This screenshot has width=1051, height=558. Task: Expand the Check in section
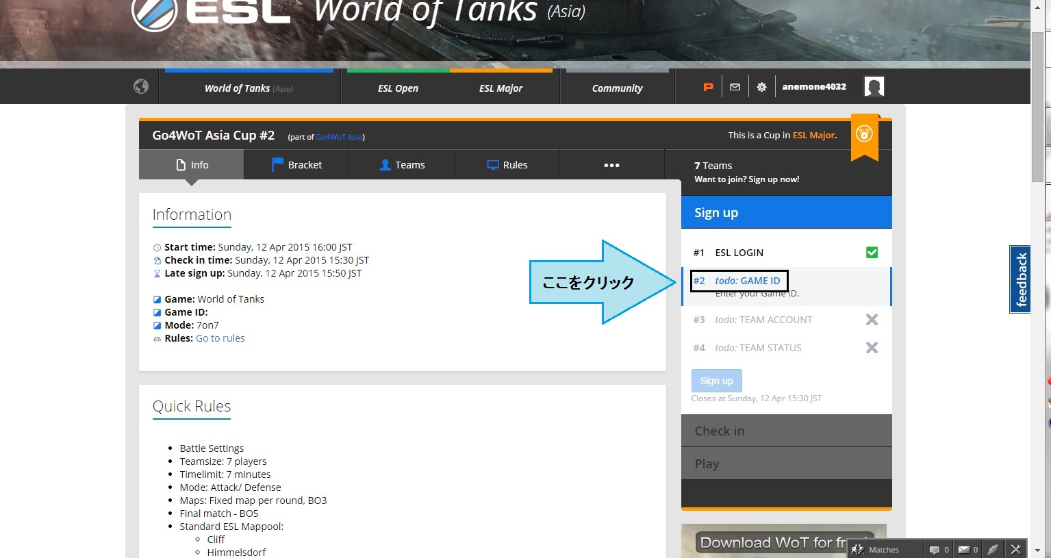click(x=786, y=431)
